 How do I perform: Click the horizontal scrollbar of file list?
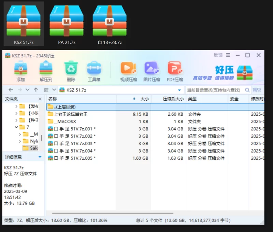coord(113,213)
